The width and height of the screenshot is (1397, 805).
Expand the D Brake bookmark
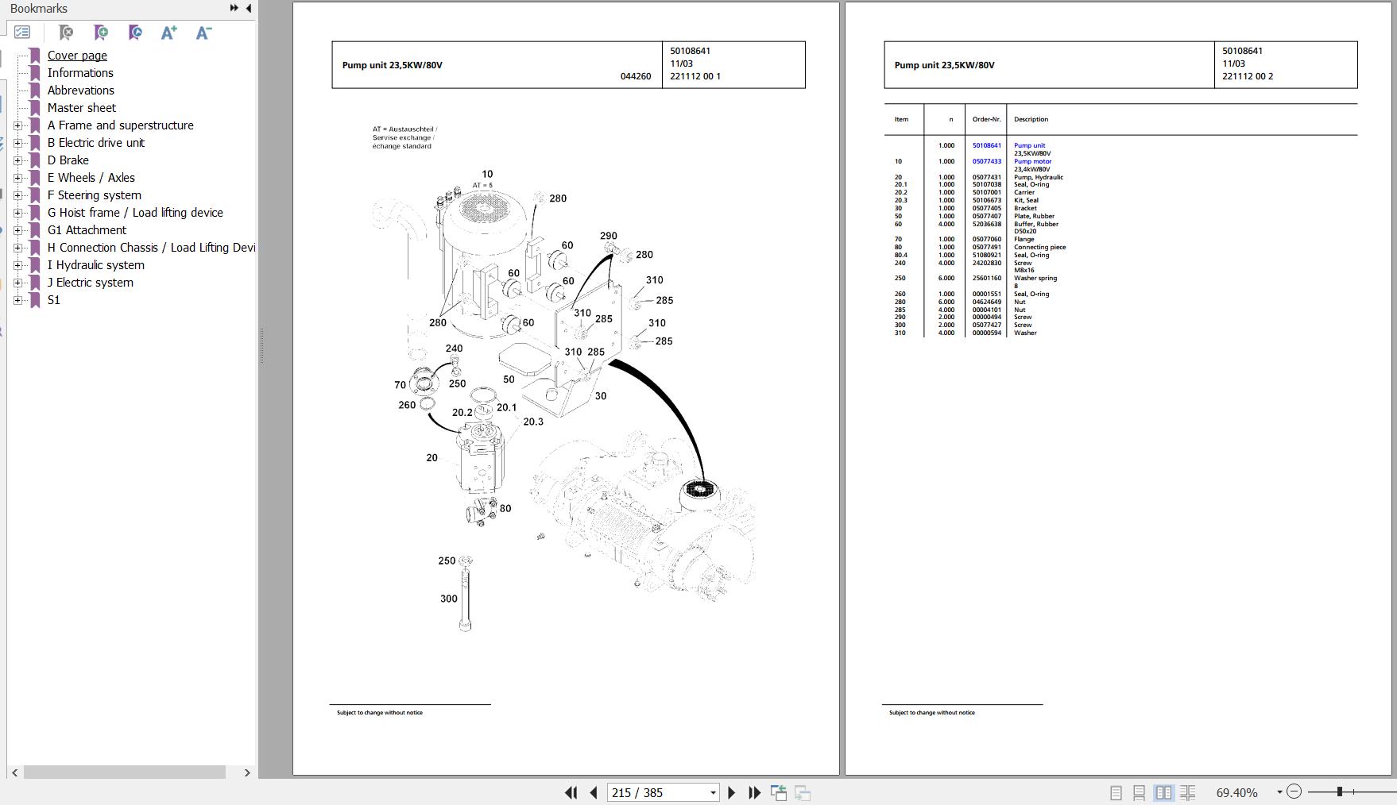point(17,160)
